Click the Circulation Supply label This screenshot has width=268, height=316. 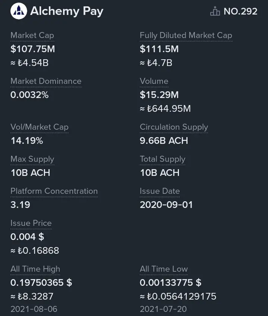tap(174, 127)
